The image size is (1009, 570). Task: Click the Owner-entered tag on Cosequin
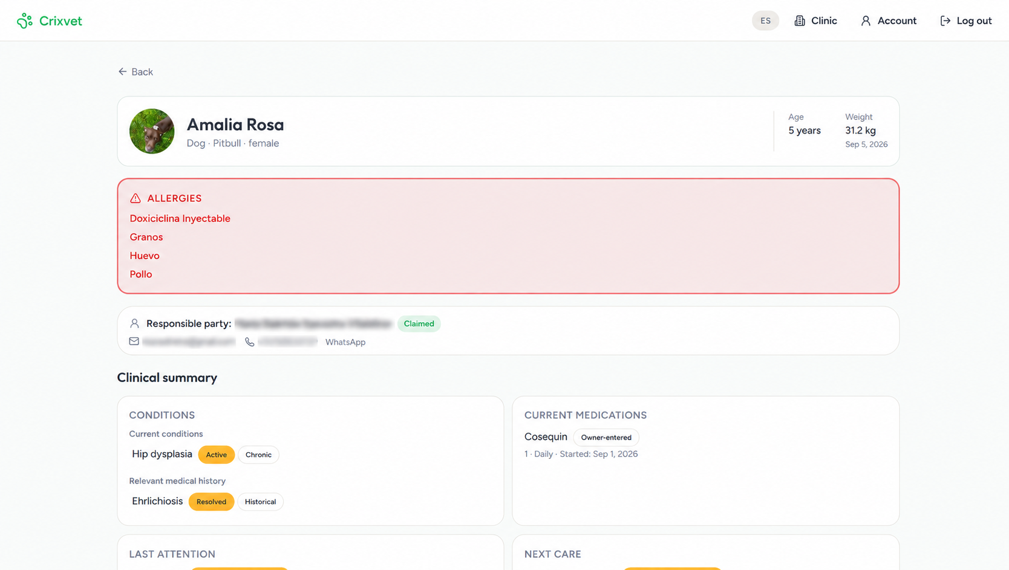coord(606,438)
